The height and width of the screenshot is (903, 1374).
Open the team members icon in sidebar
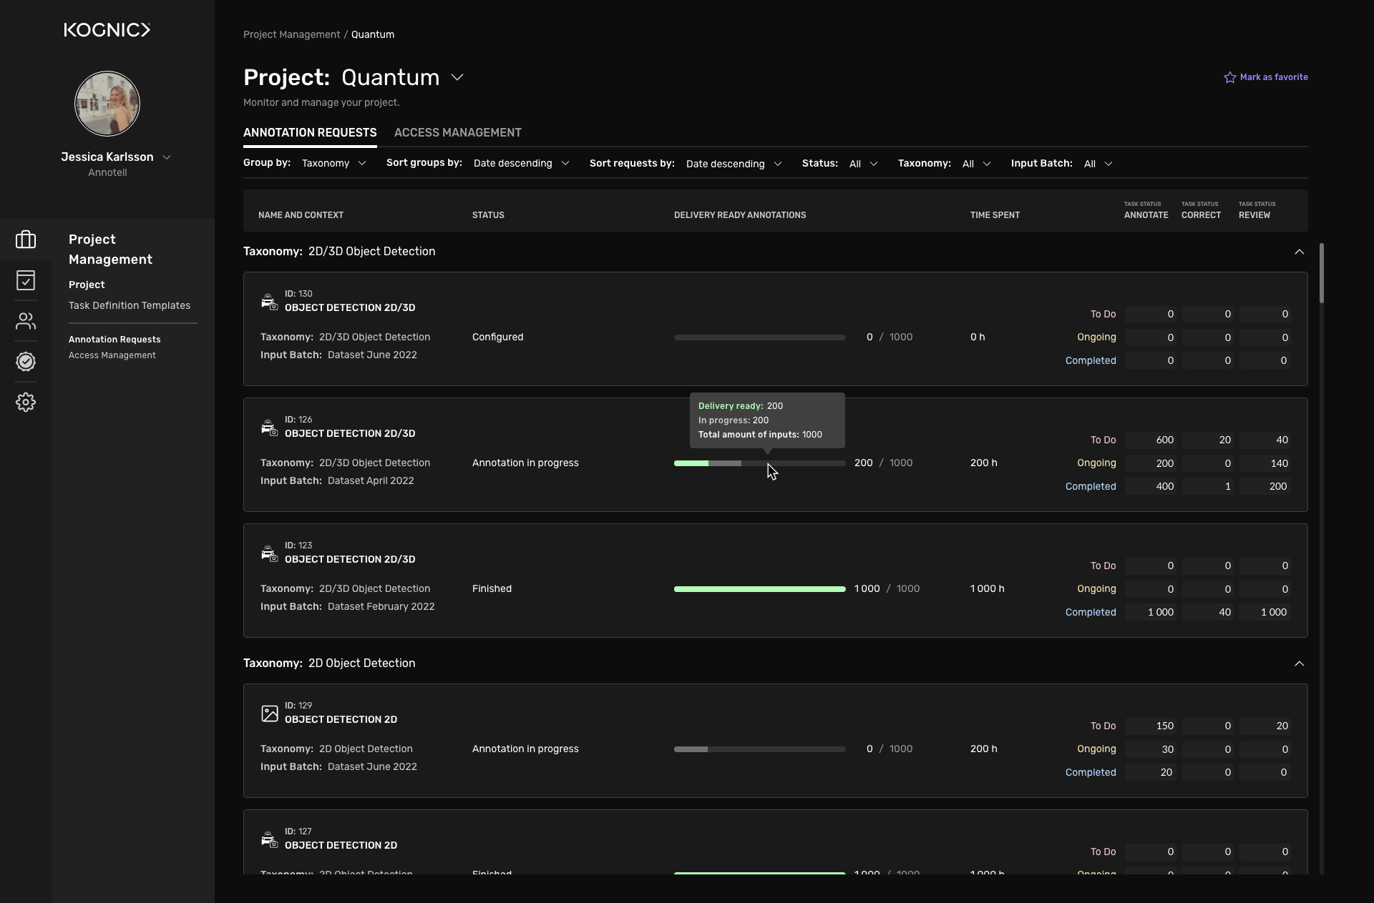pos(26,321)
